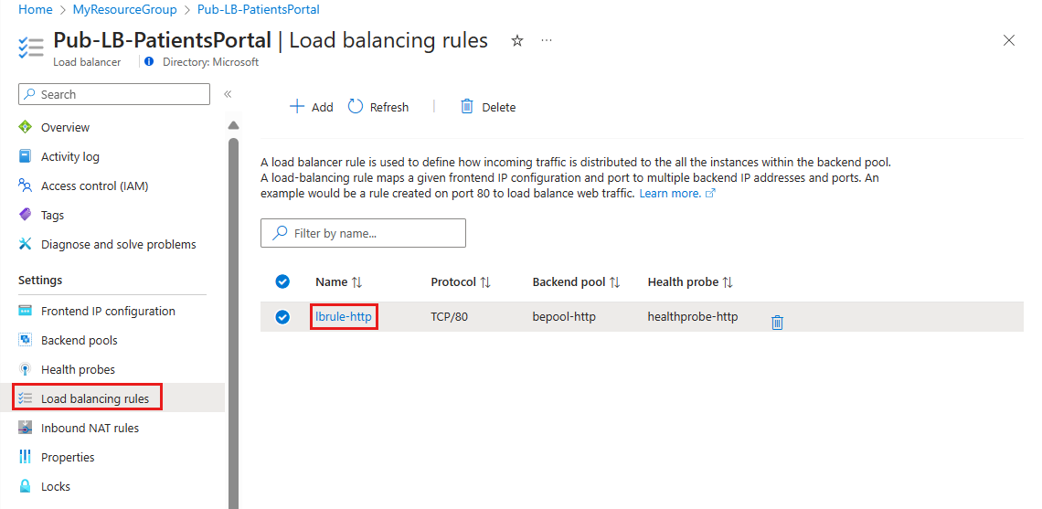Click the bepool-http cell
Screen dimensions: 1042x509
pos(564,317)
